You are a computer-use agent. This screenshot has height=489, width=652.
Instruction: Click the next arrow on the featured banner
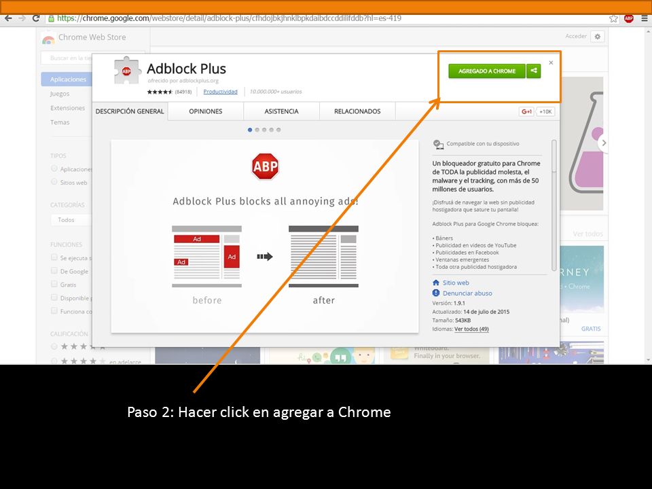point(604,143)
